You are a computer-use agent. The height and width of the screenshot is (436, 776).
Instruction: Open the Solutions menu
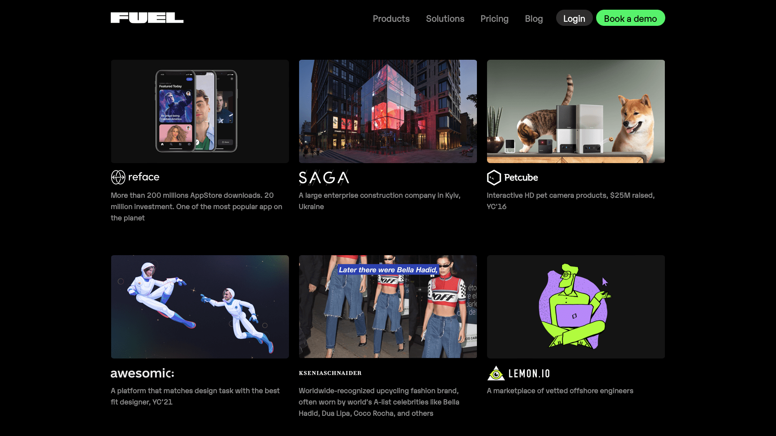click(x=445, y=19)
